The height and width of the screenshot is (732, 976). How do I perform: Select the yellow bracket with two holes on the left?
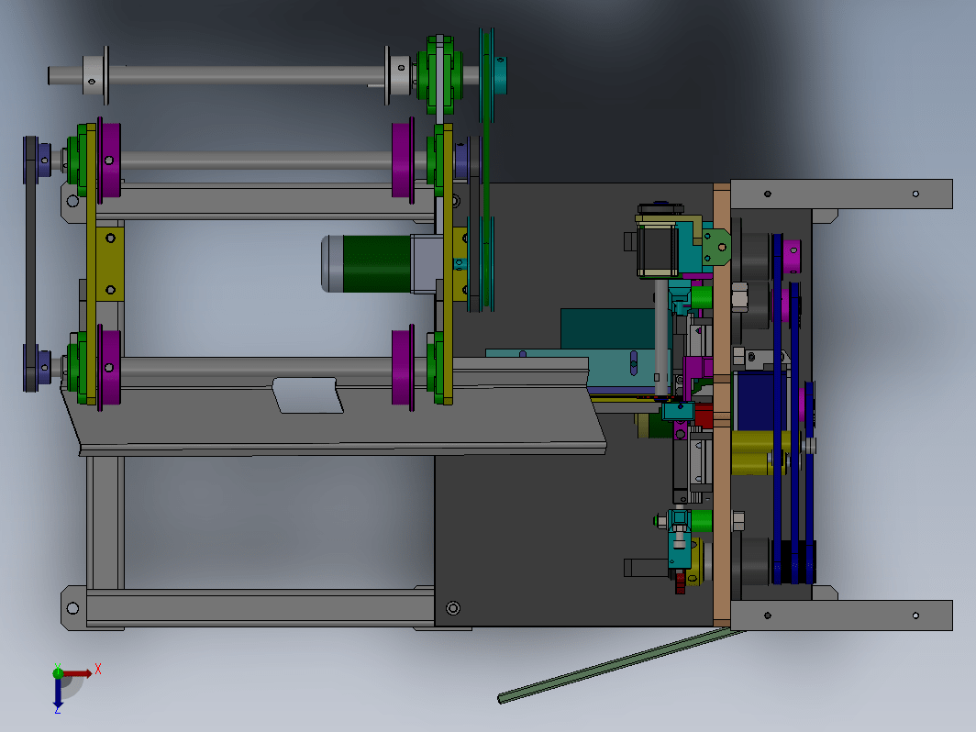110,264
